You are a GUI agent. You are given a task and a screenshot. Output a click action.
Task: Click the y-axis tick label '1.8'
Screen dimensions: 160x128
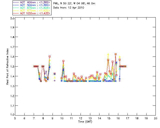click(x=12, y=37)
